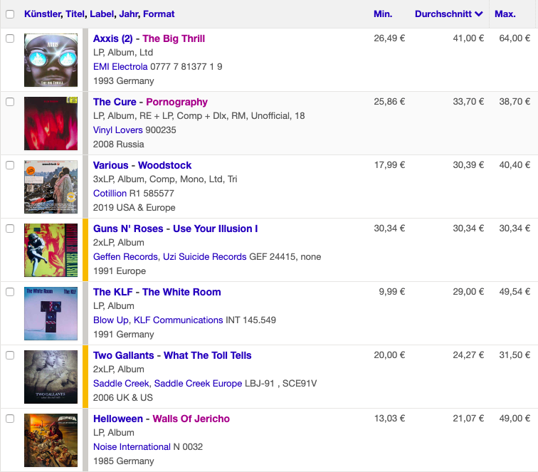Open label Geffen Records

125,257
